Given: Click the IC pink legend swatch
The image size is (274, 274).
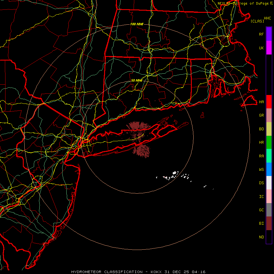Looking at the screenshot, I should 269,196.
